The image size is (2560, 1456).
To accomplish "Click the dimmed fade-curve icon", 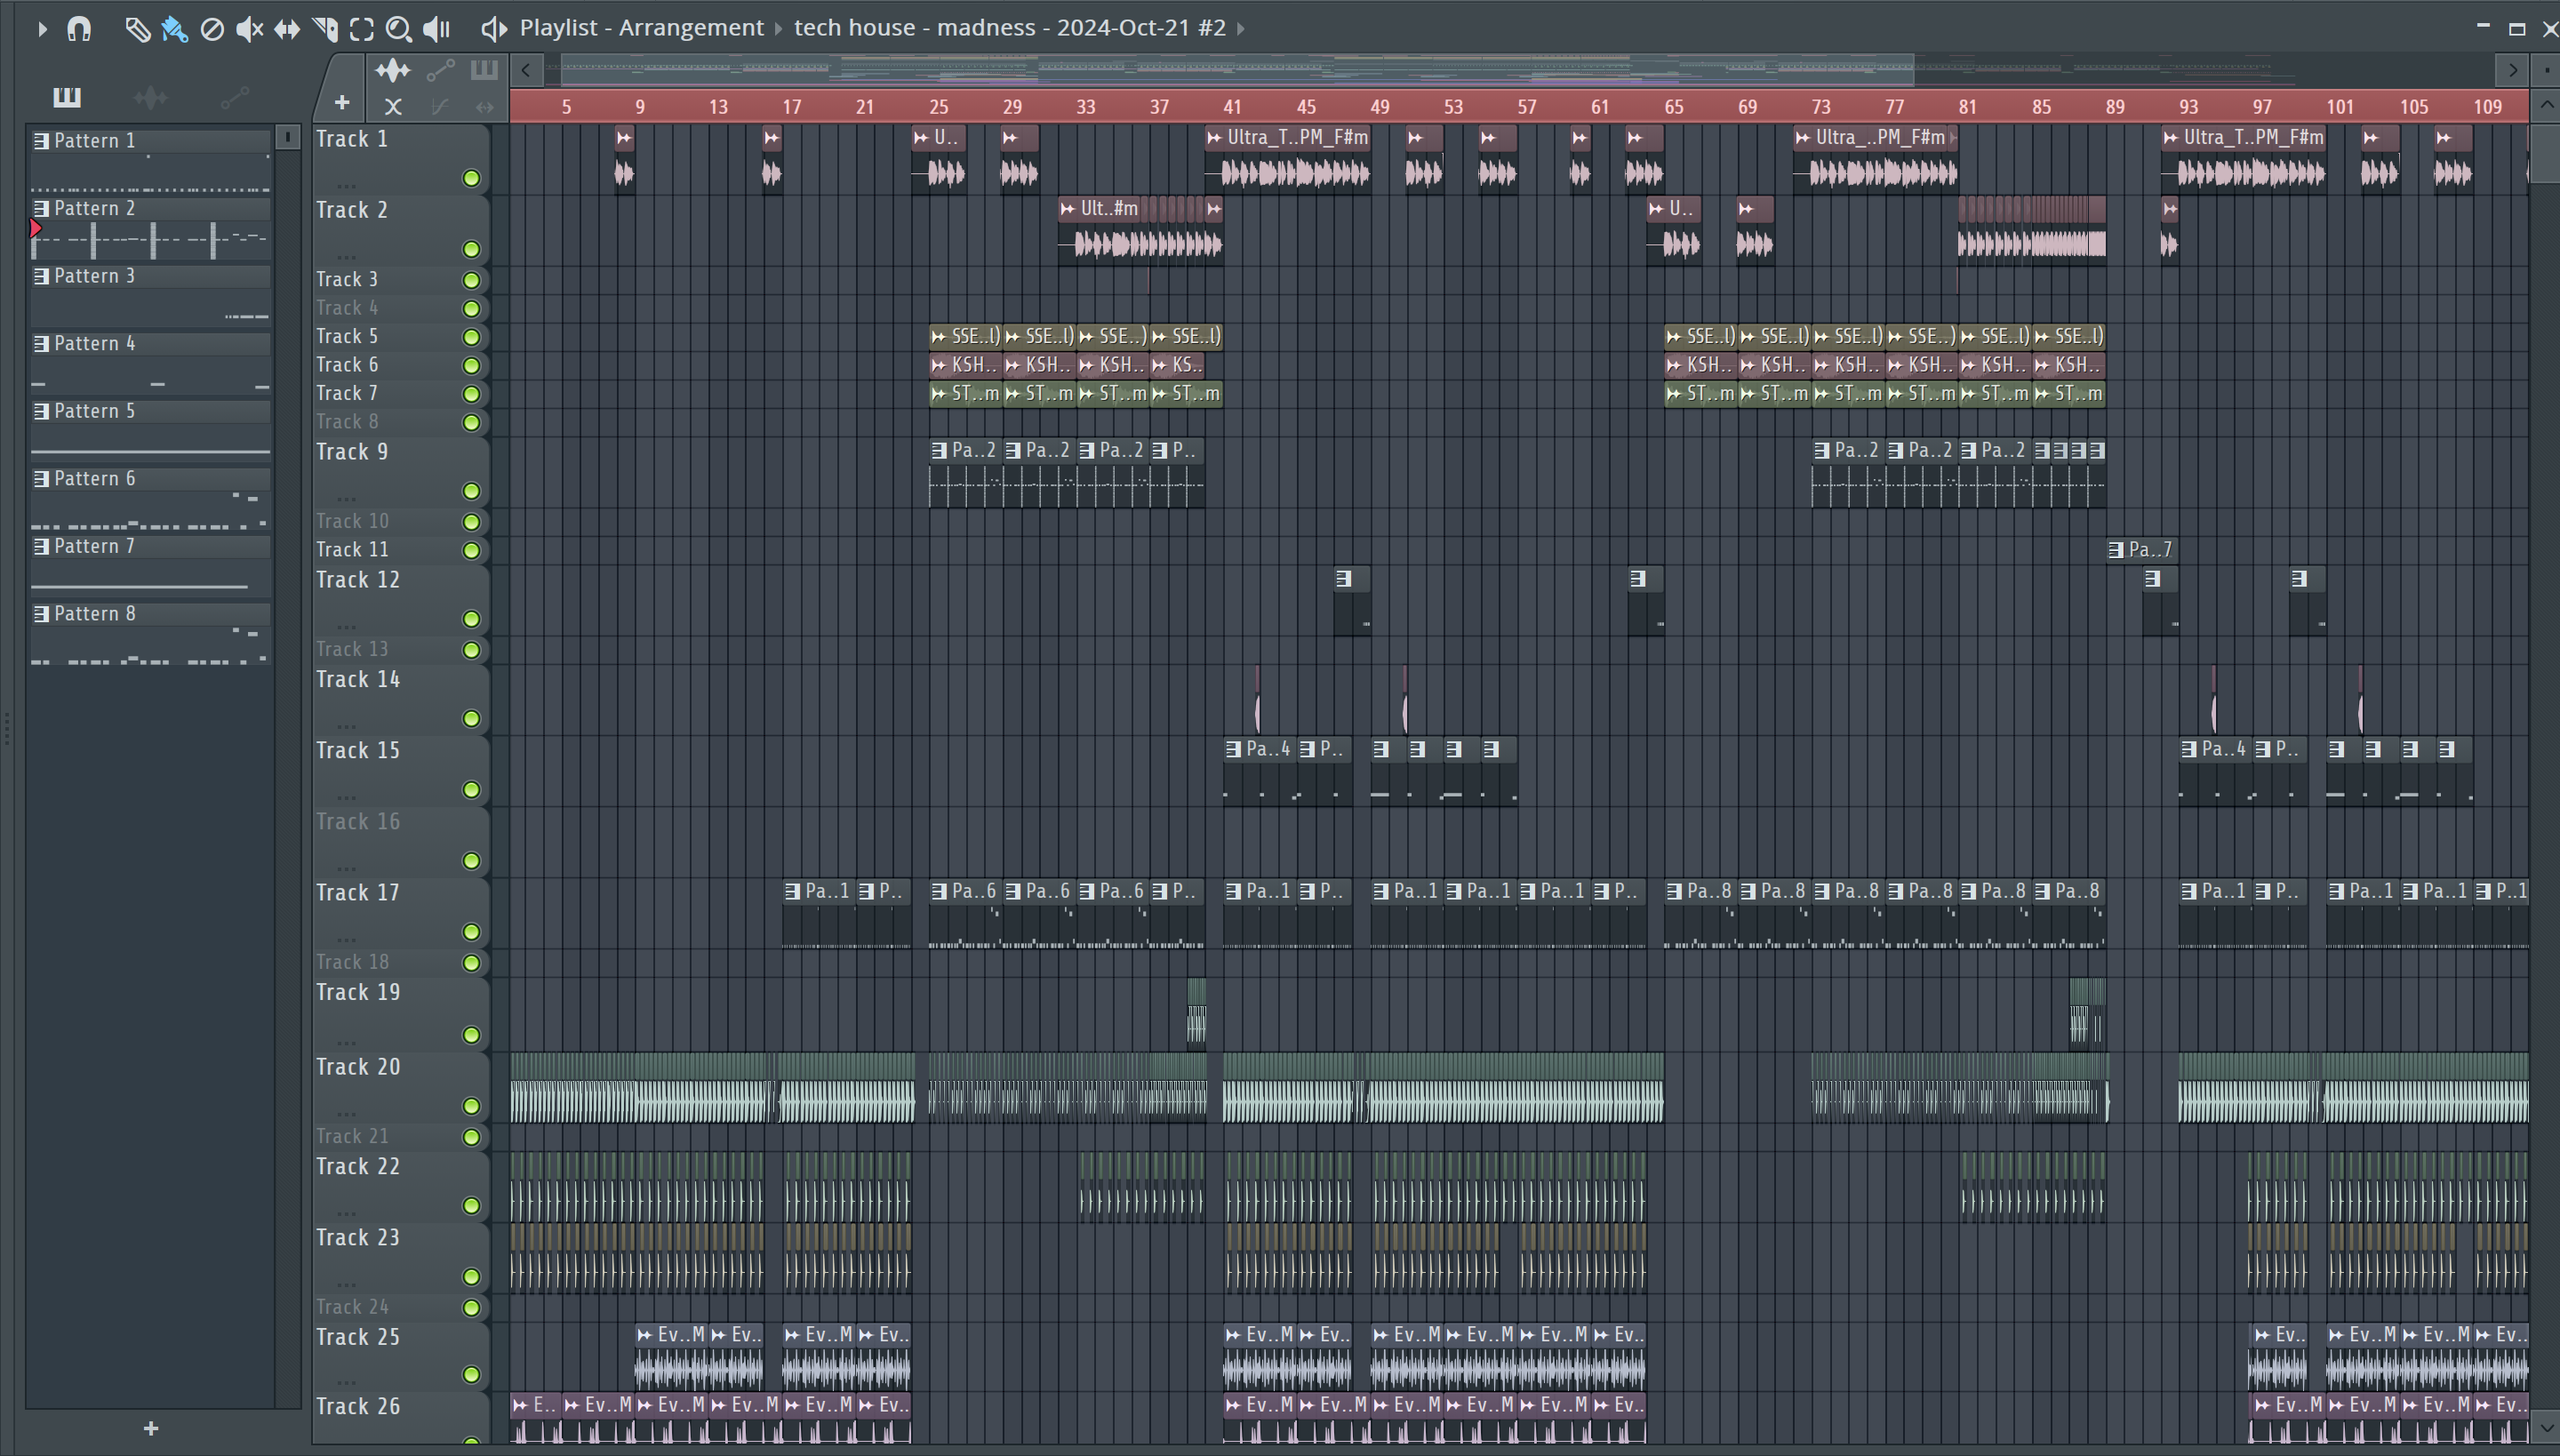I will [440, 106].
